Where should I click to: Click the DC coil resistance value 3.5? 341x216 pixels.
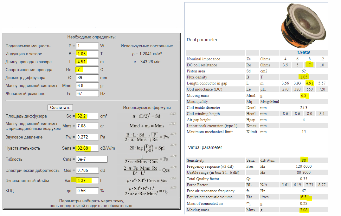click(285, 65)
